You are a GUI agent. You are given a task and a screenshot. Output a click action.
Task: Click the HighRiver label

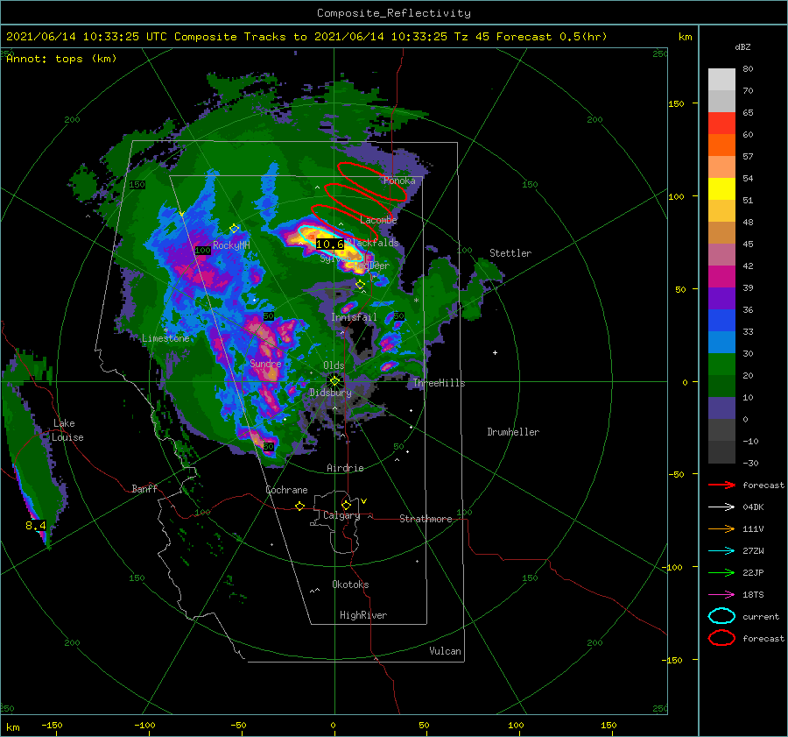(363, 615)
